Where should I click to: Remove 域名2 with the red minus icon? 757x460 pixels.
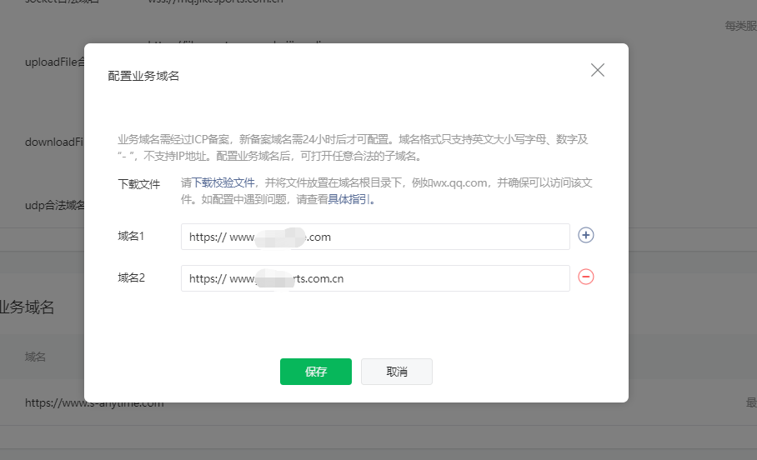[585, 277]
